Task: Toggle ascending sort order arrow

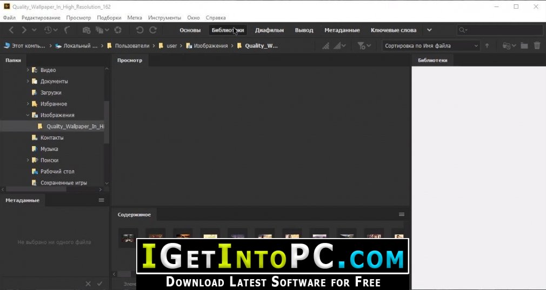Action: [x=487, y=45]
